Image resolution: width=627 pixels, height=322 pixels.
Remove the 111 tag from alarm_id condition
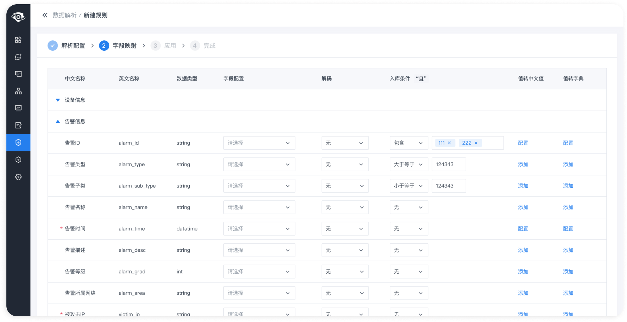click(x=450, y=143)
